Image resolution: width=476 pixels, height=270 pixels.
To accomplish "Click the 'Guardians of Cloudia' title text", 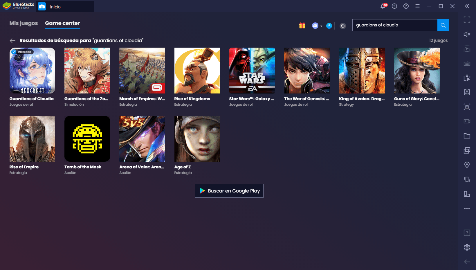I will [x=31, y=99].
